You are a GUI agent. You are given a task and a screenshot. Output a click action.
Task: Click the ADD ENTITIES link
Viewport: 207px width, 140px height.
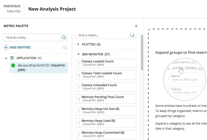click(20, 48)
